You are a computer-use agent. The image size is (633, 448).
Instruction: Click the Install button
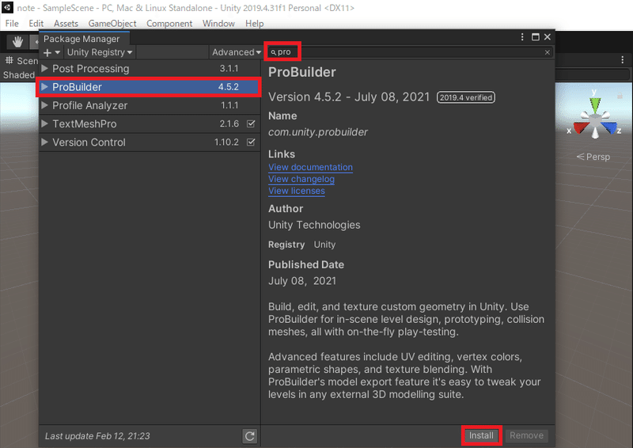[x=481, y=435]
